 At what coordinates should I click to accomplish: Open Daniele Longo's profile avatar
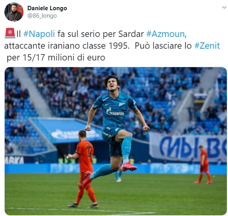click(x=14, y=12)
